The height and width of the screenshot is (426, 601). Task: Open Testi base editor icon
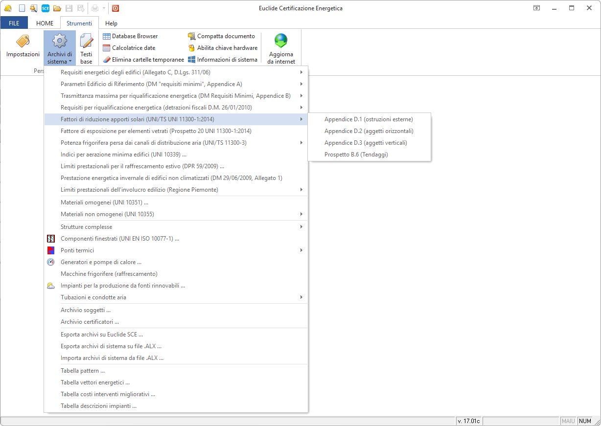click(86, 42)
